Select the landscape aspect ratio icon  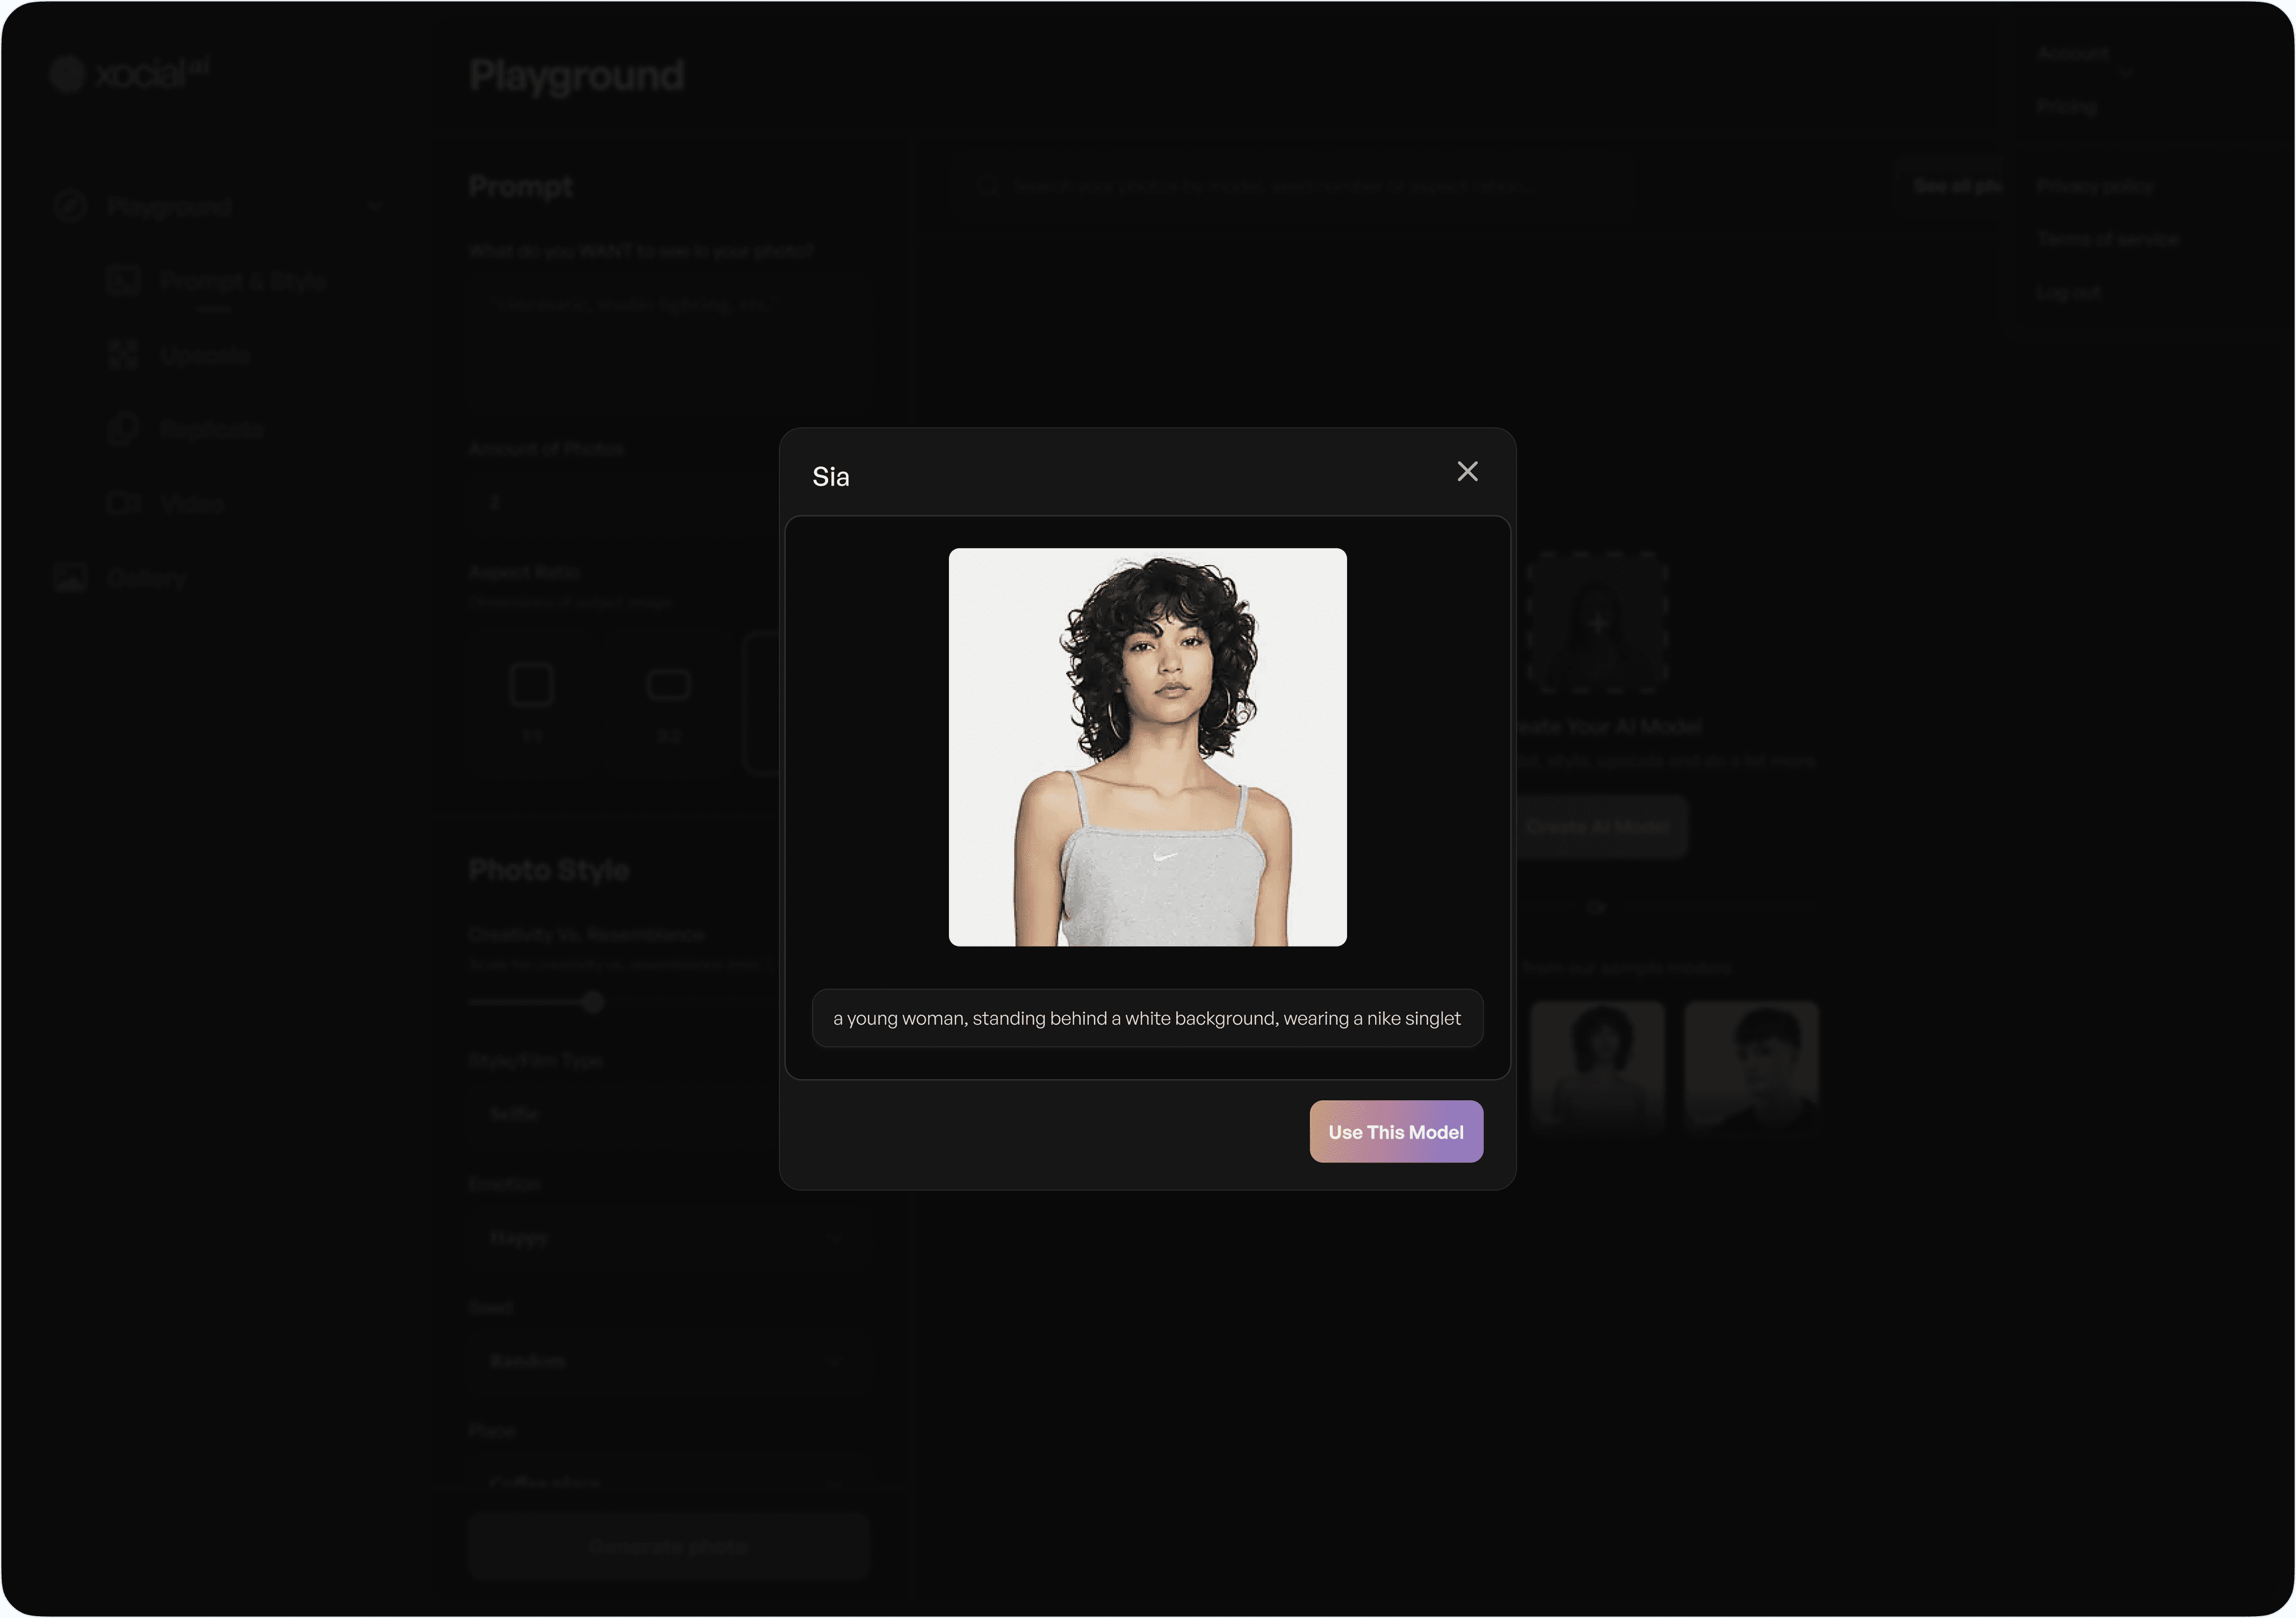click(669, 685)
